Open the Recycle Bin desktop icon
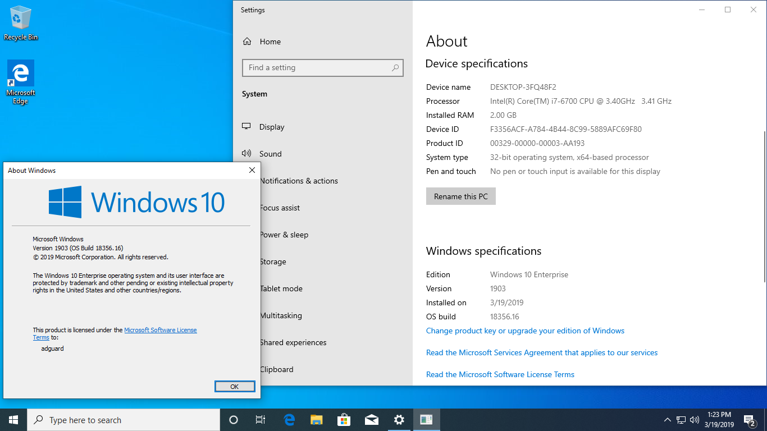 tap(21, 24)
